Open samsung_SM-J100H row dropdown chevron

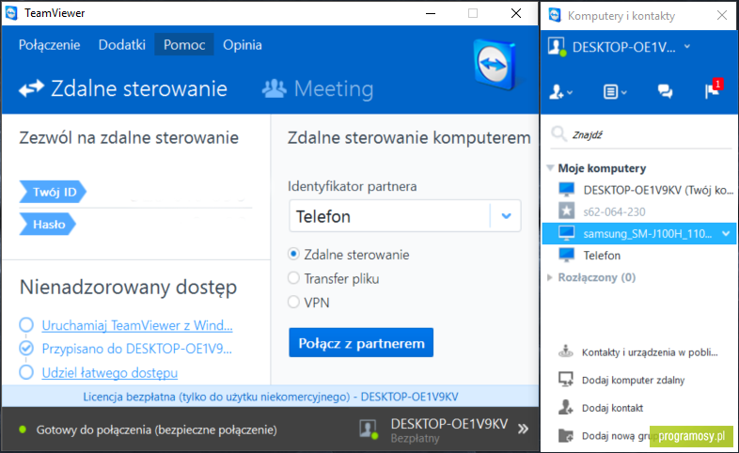coord(725,234)
